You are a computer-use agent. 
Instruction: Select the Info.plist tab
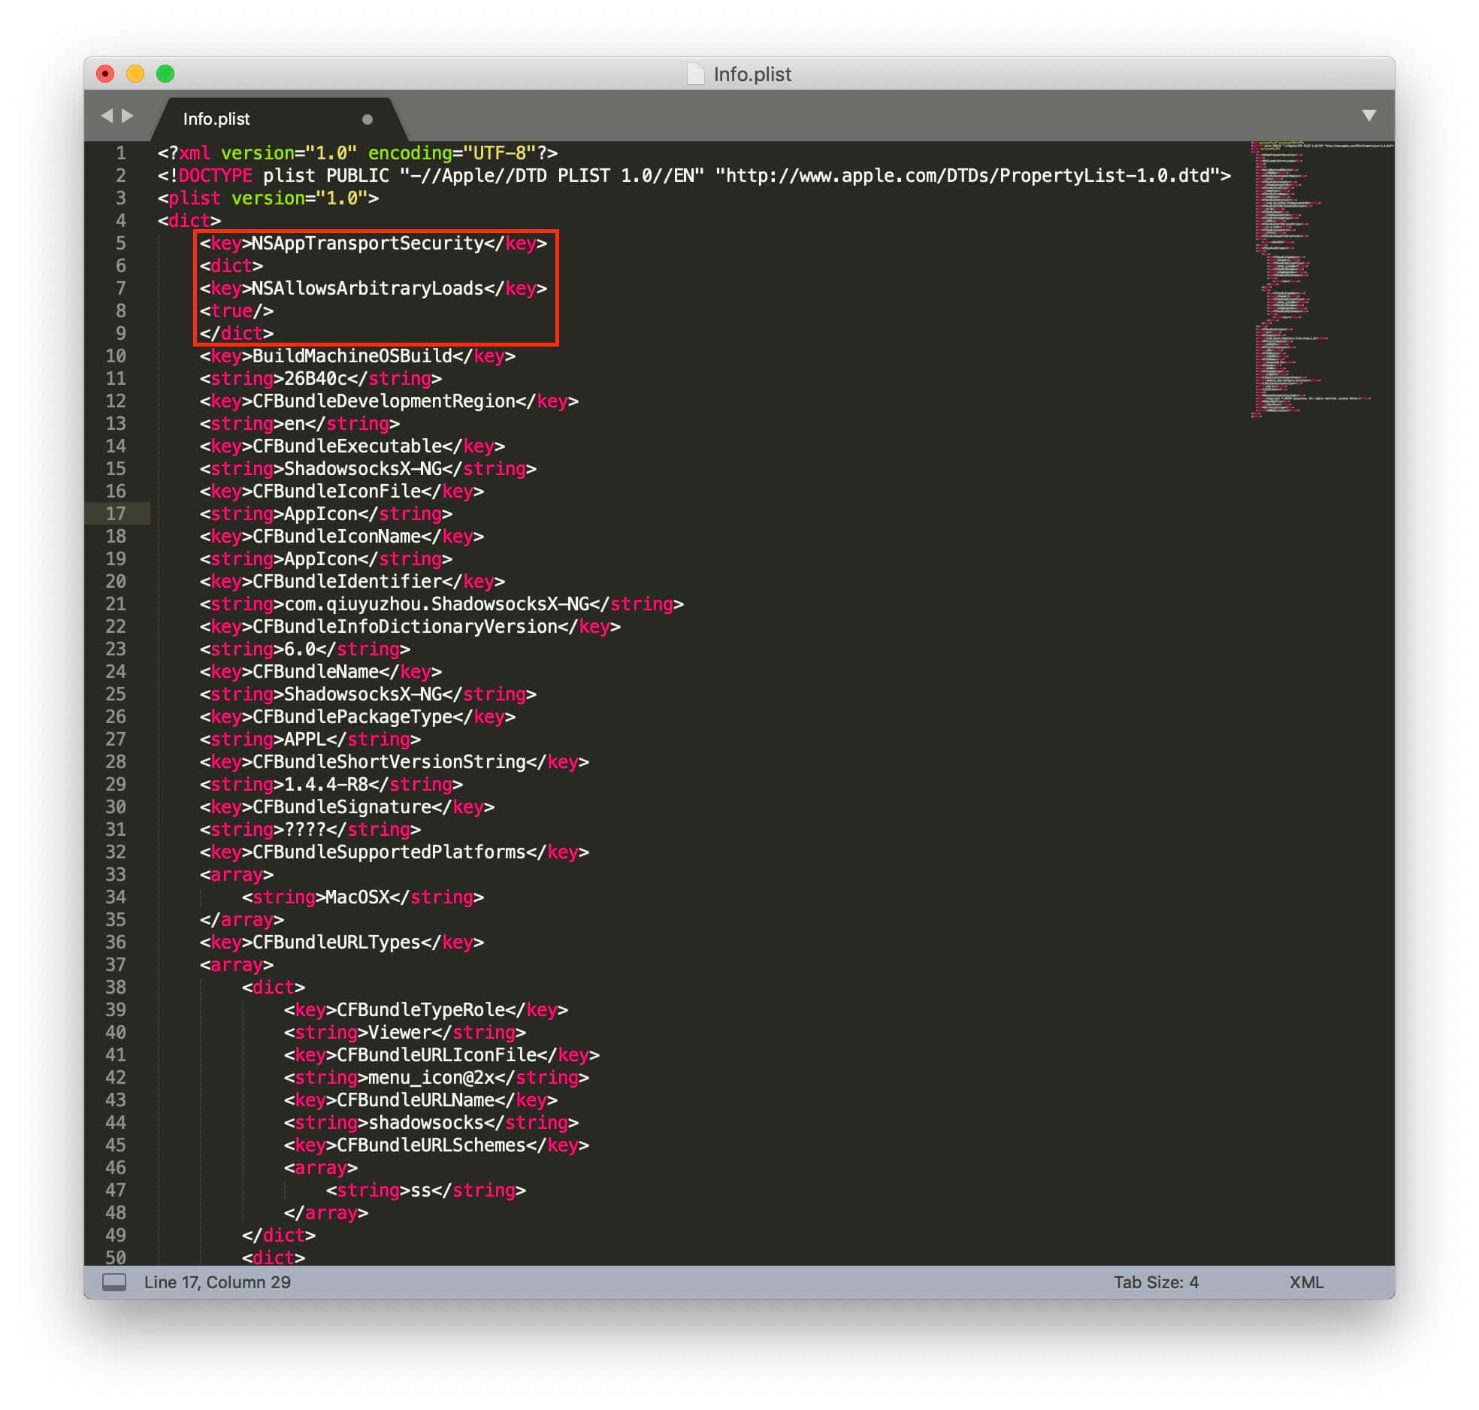(x=216, y=119)
